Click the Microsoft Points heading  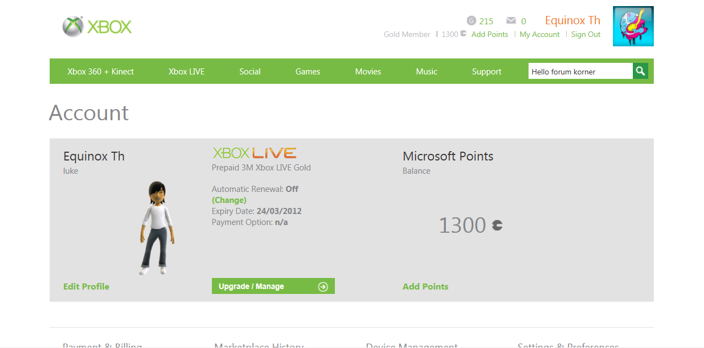(448, 156)
